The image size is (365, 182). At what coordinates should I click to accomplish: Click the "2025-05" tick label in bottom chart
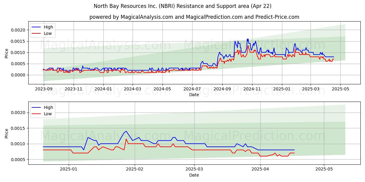pos(324,169)
